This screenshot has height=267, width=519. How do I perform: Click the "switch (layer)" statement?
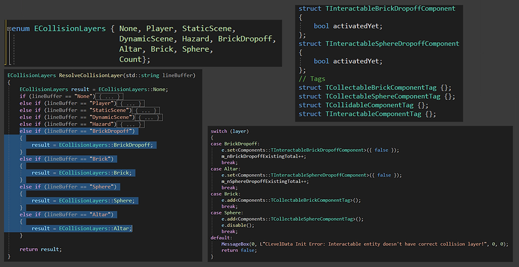[x=230, y=131]
